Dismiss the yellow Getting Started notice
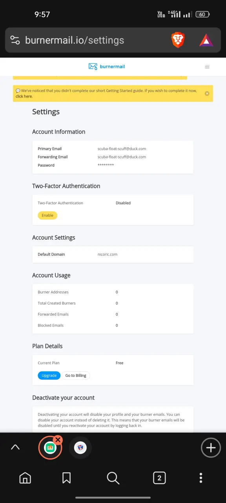The height and width of the screenshot is (503, 226). [x=207, y=94]
